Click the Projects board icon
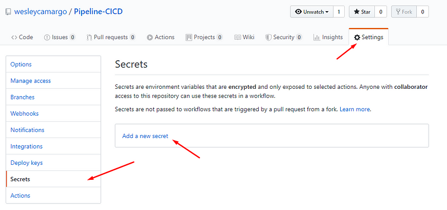This screenshot has width=447, height=210. (189, 37)
